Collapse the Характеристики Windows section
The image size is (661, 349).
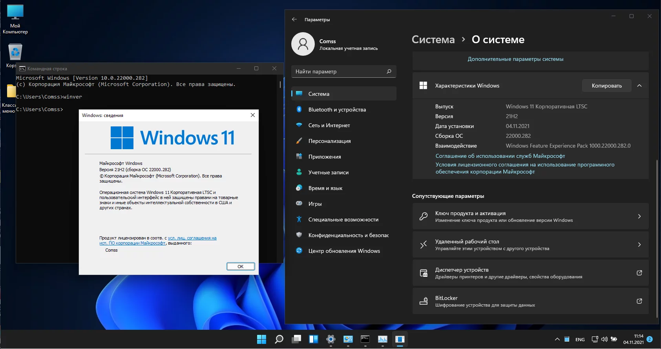click(639, 86)
